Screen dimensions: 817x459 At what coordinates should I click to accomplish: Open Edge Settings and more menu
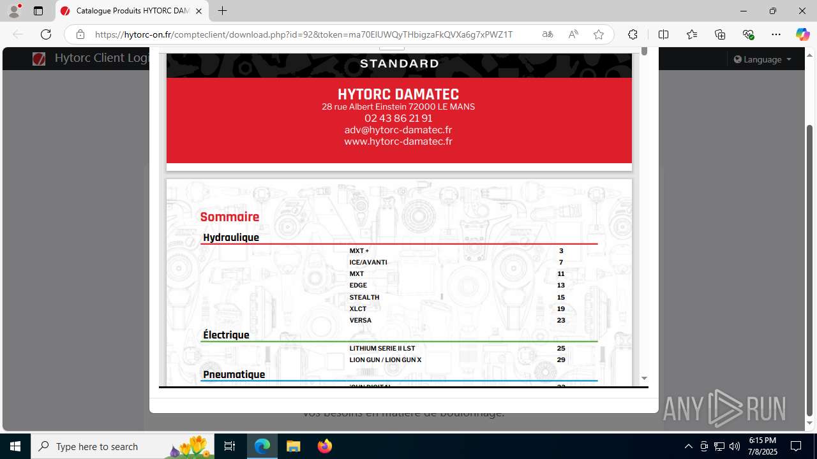click(x=776, y=34)
